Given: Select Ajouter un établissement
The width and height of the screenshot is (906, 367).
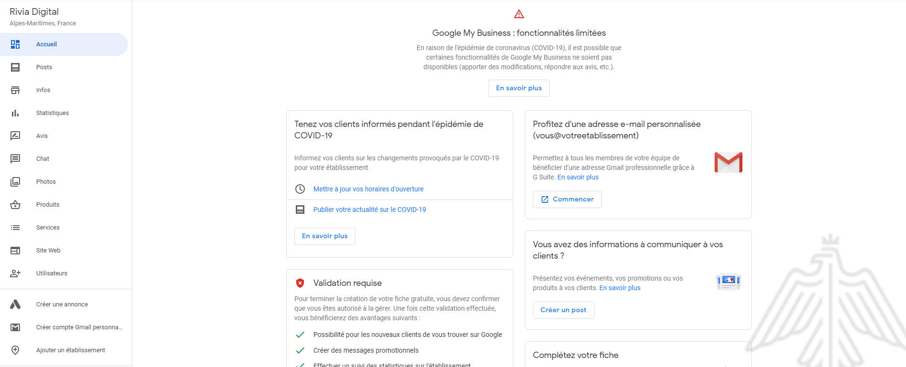Looking at the screenshot, I should [x=64, y=350].
